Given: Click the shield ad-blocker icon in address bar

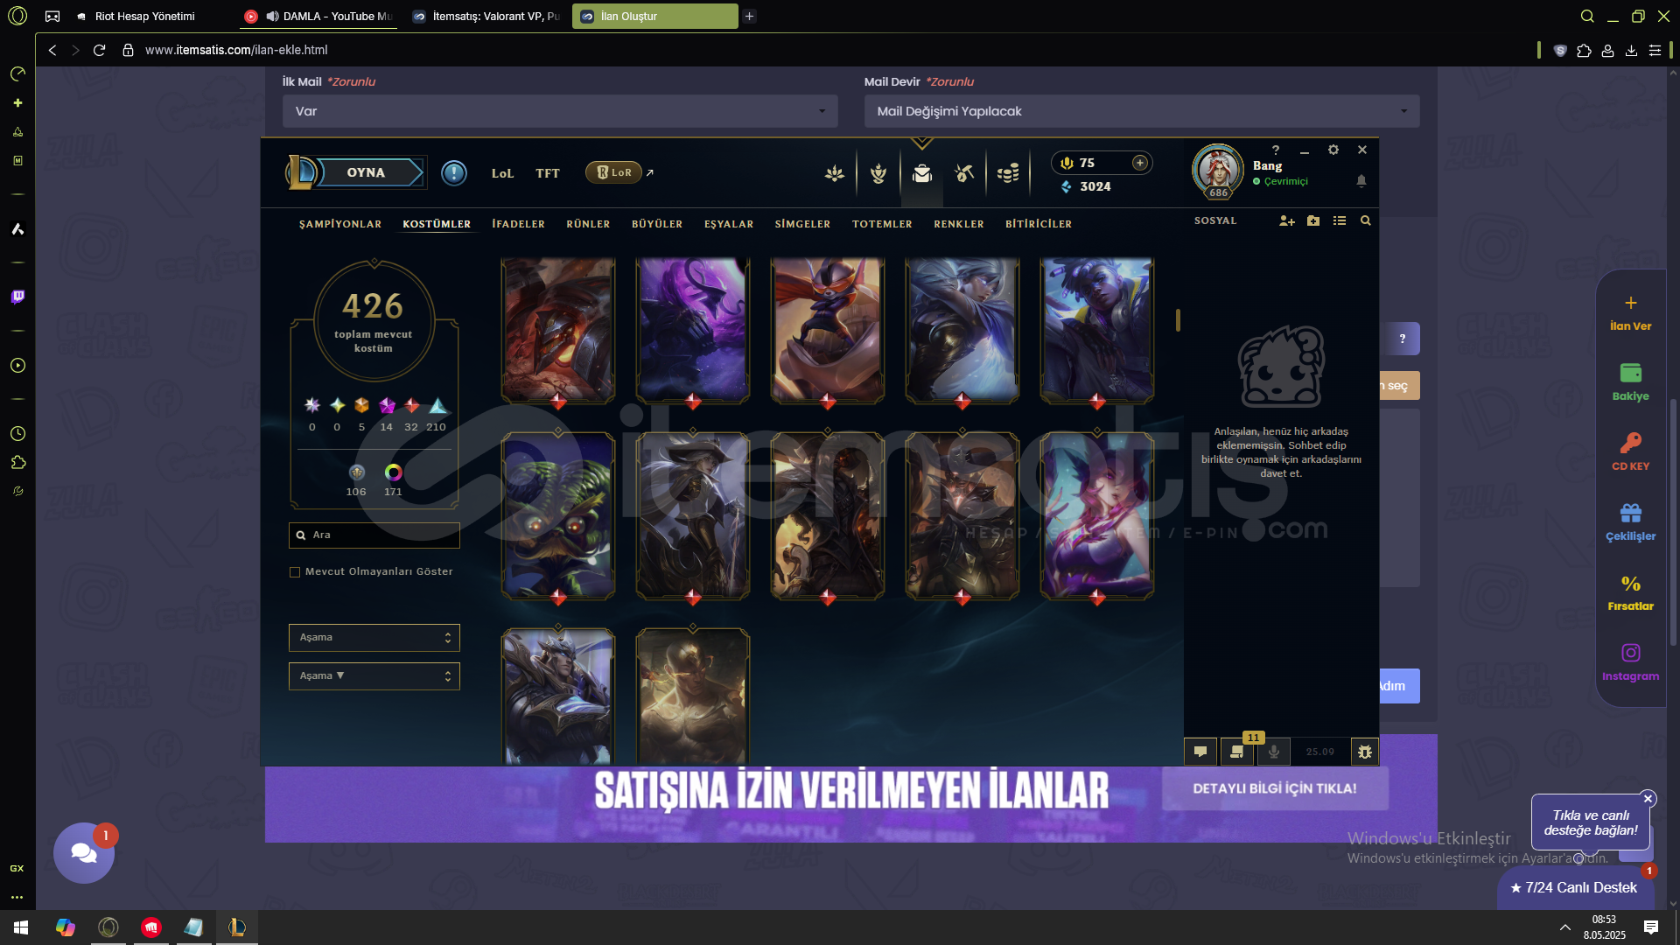Looking at the screenshot, I should click(1560, 51).
